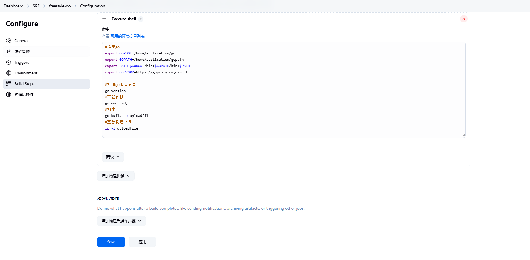Open the 增加构建后操作步骤 dropdown
Image resolution: width=530 pixels, height=260 pixels.
click(121, 221)
